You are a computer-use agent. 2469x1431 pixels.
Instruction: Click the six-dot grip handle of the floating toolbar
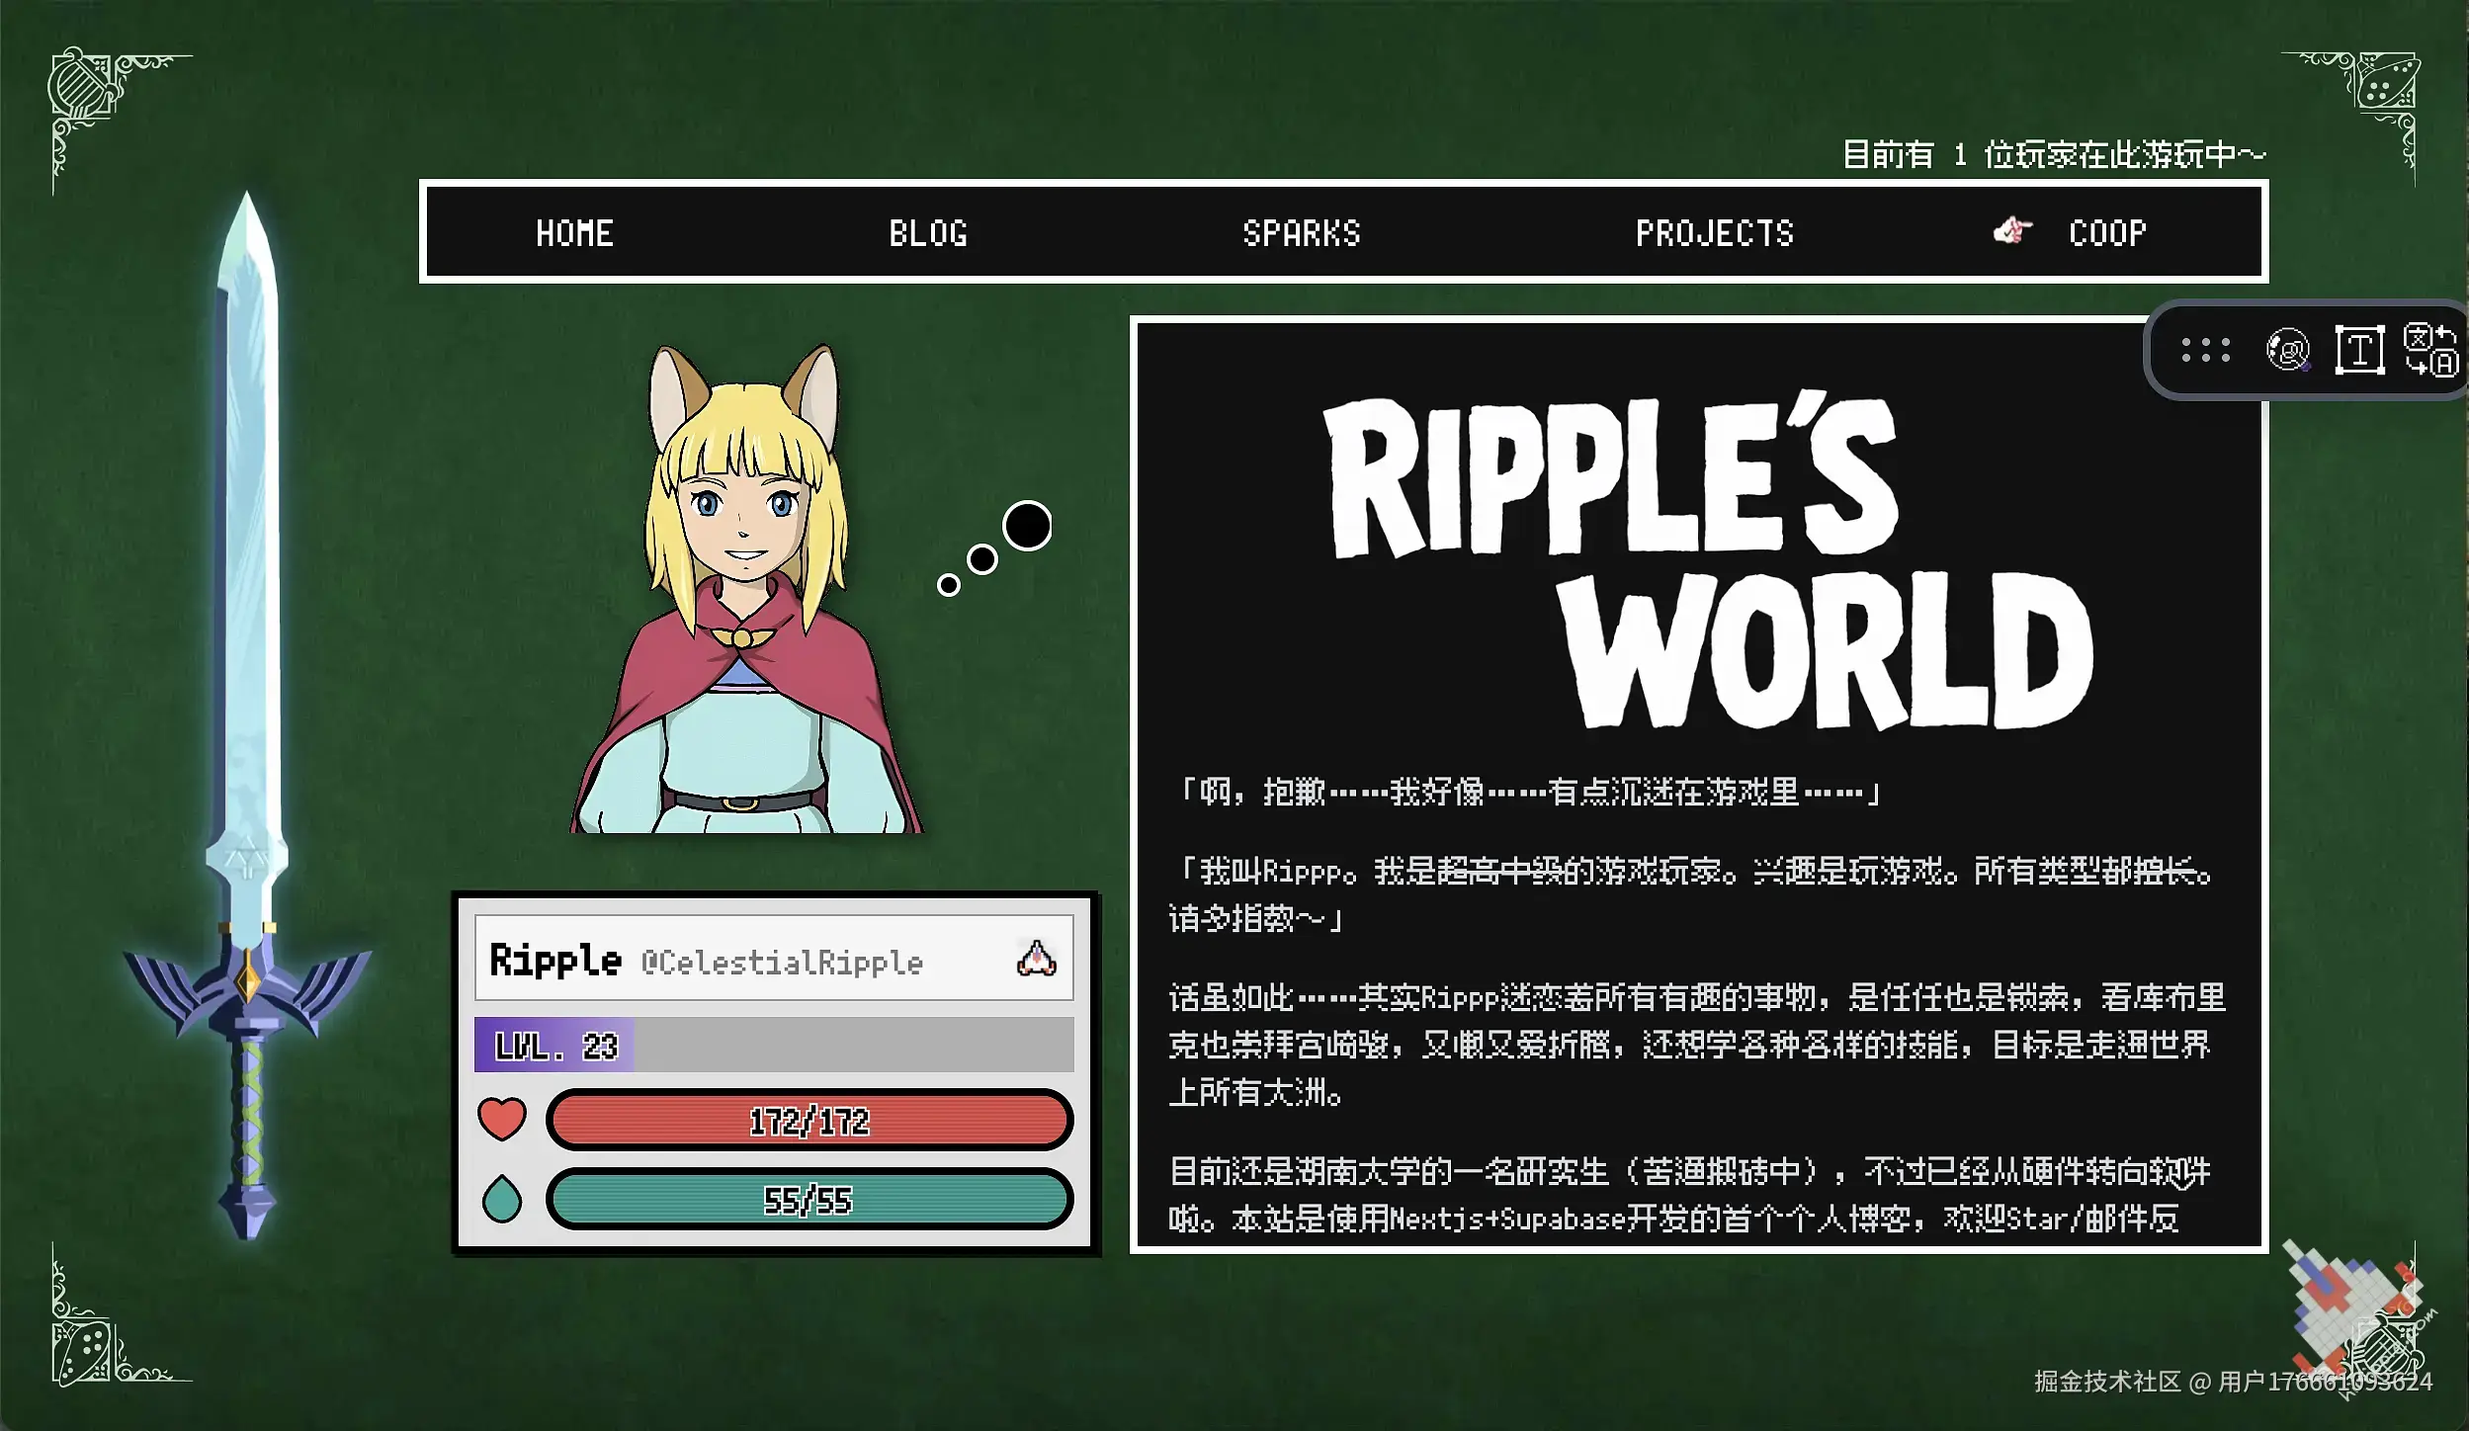click(2206, 351)
